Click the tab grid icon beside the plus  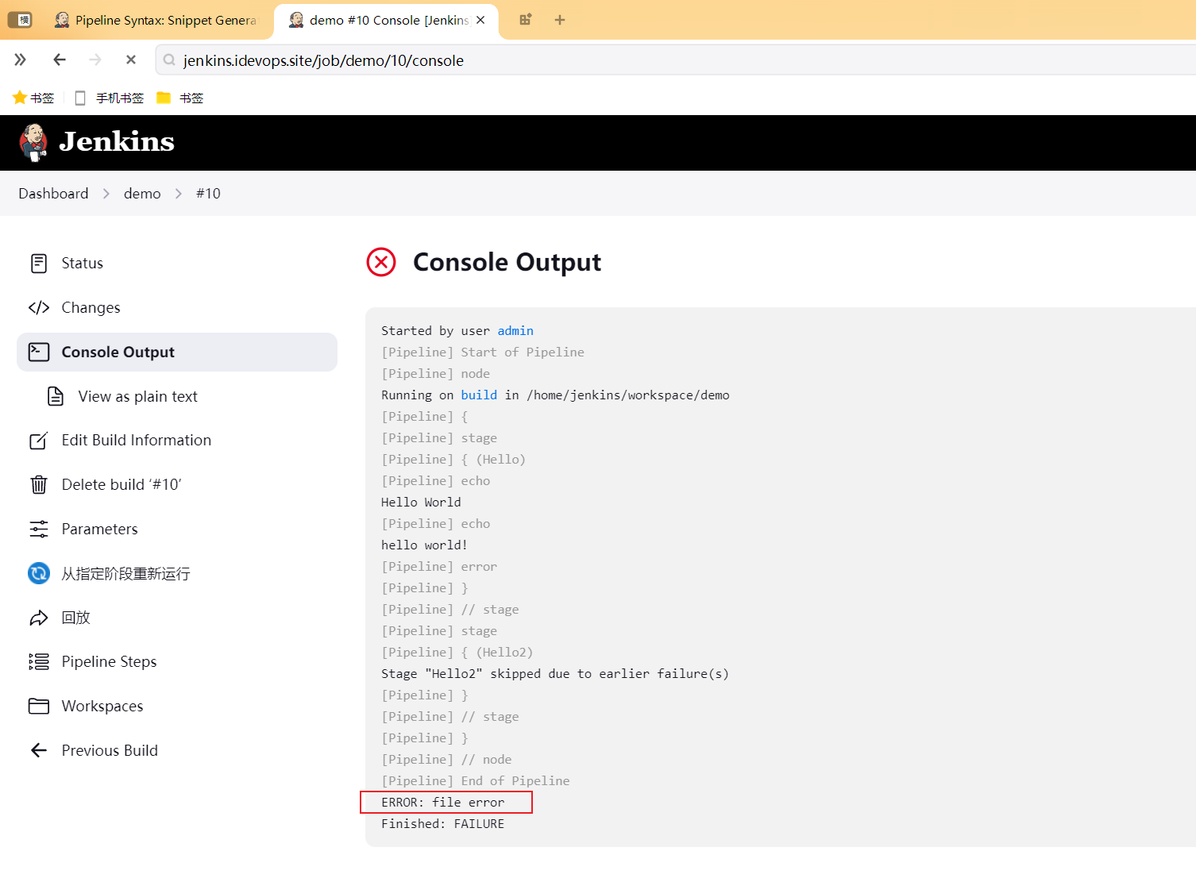pyautogui.click(x=525, y=20)
